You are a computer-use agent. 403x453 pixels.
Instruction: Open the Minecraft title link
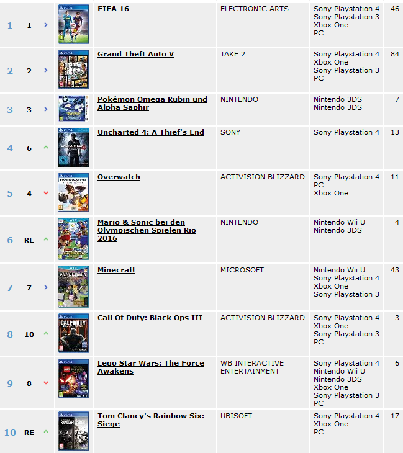116,270
